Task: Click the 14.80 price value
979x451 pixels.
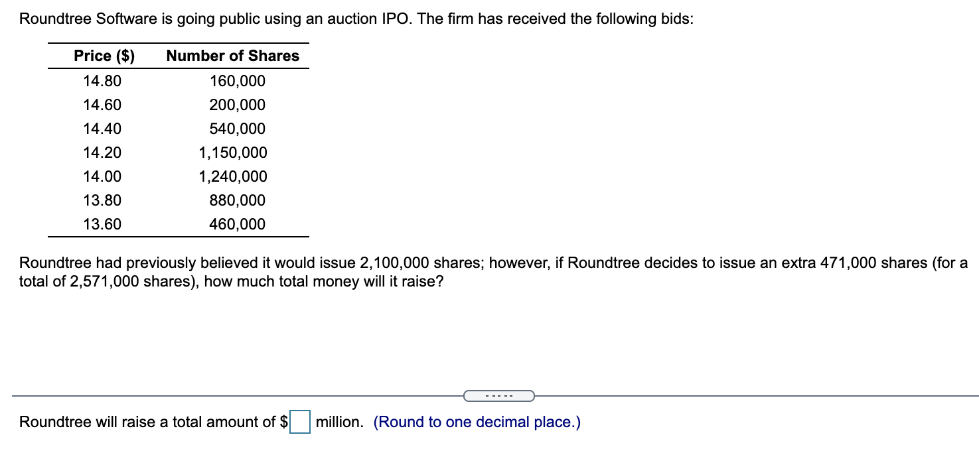Action: coord(104,80)
